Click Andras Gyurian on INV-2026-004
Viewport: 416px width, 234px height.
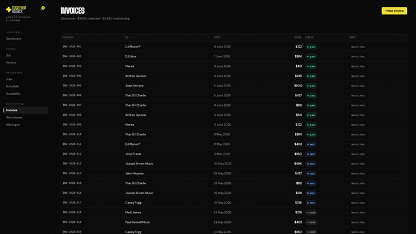[x=136, y=76]
